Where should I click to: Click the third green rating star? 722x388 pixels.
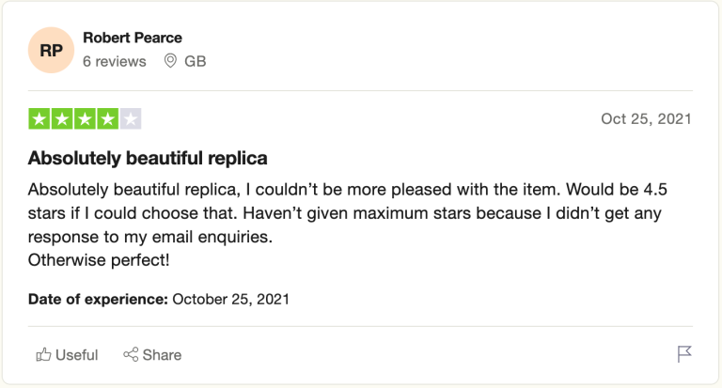85,119
